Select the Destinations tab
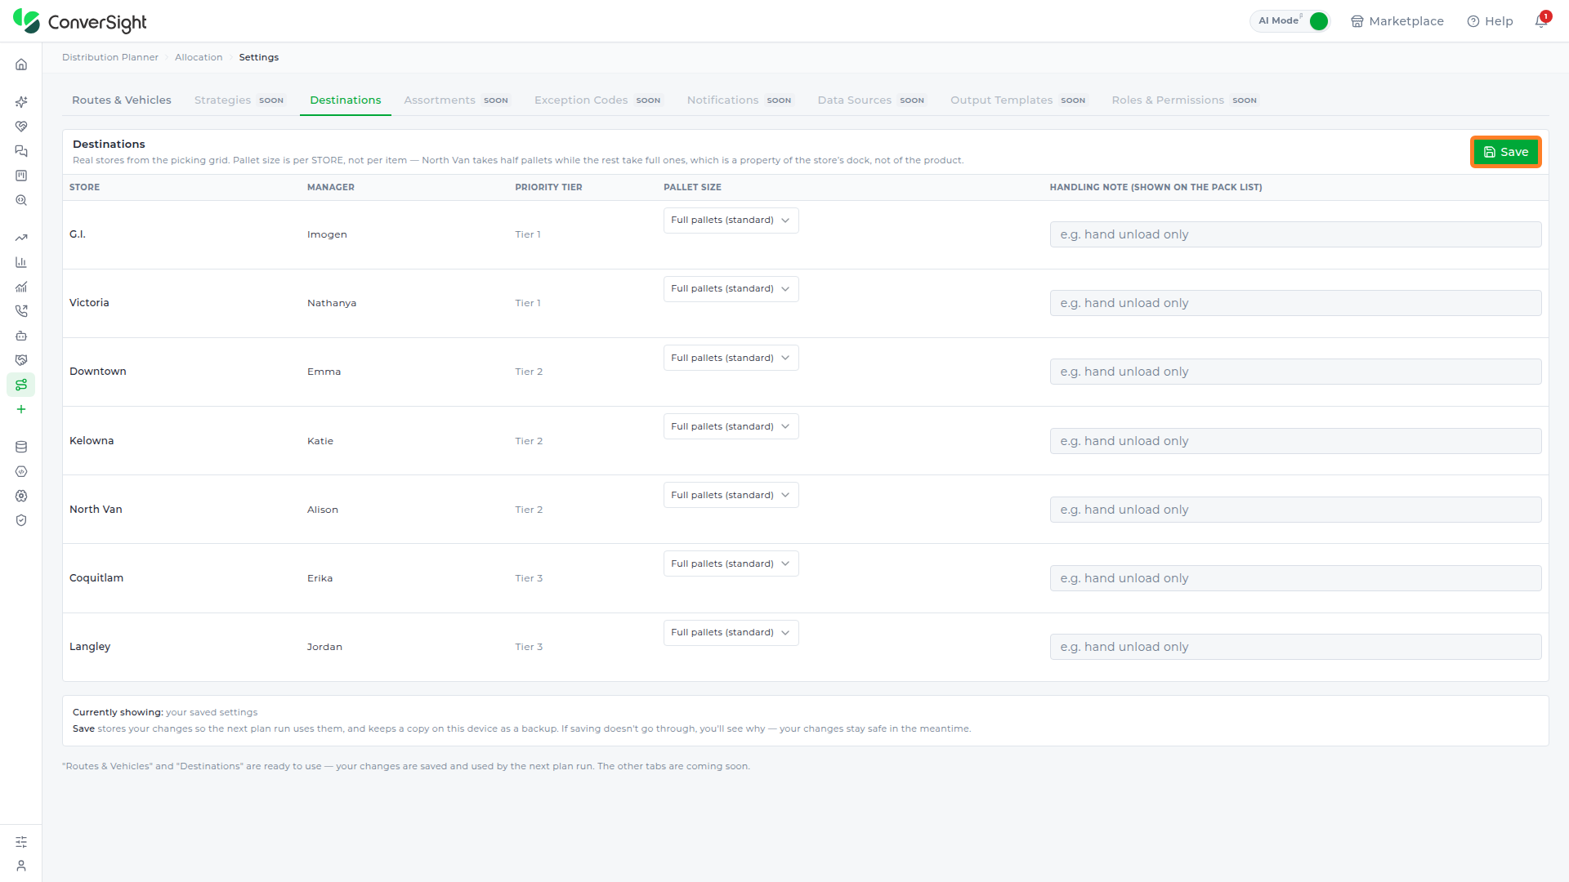This screenshot has height=882, width=1569. click(346, 100)
